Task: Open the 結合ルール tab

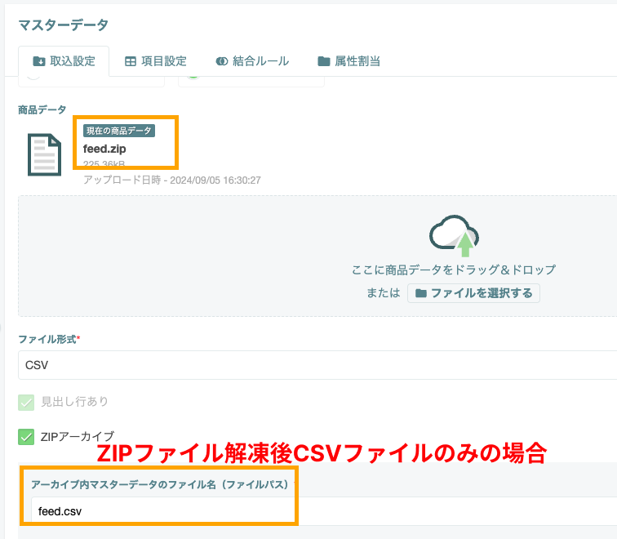Action: point(252,61)
